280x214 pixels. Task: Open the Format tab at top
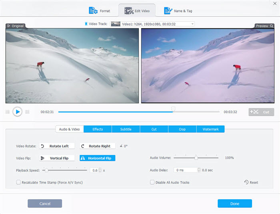[x=100, y=11]
